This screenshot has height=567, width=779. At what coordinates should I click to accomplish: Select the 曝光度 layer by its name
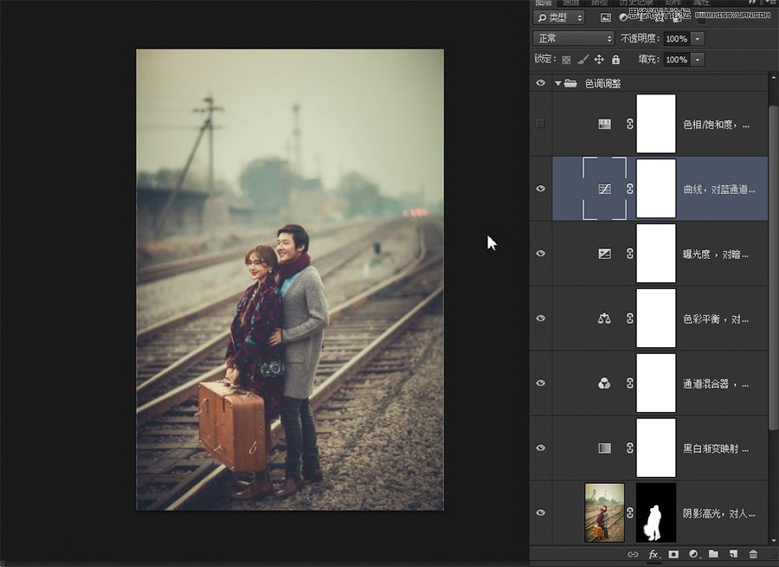click(x=716, y=255)
